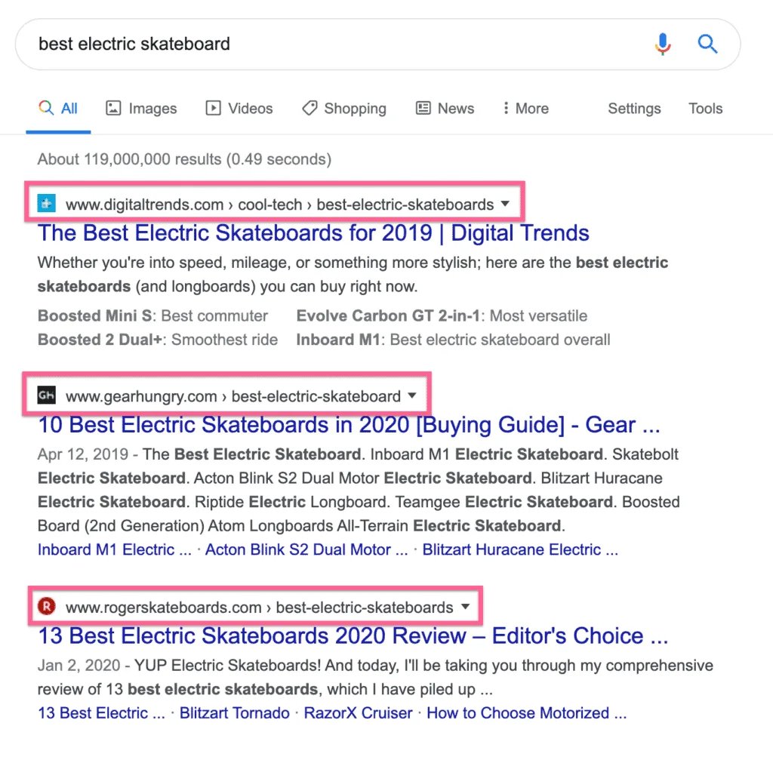Open the More search options menu
Screen dimensions: 773x757
(x=525, y=109)
